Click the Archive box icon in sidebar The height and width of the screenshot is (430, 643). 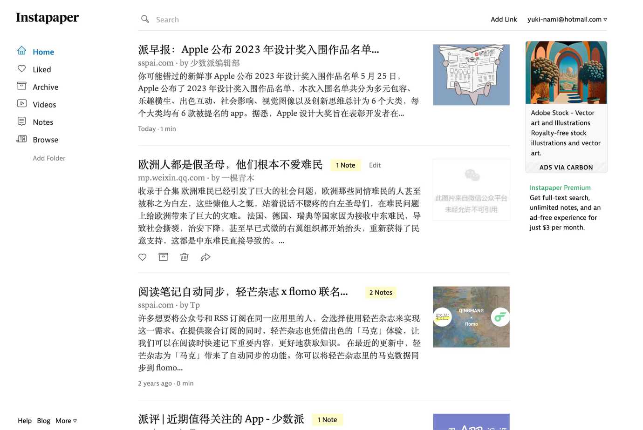[x=22, y=86]
